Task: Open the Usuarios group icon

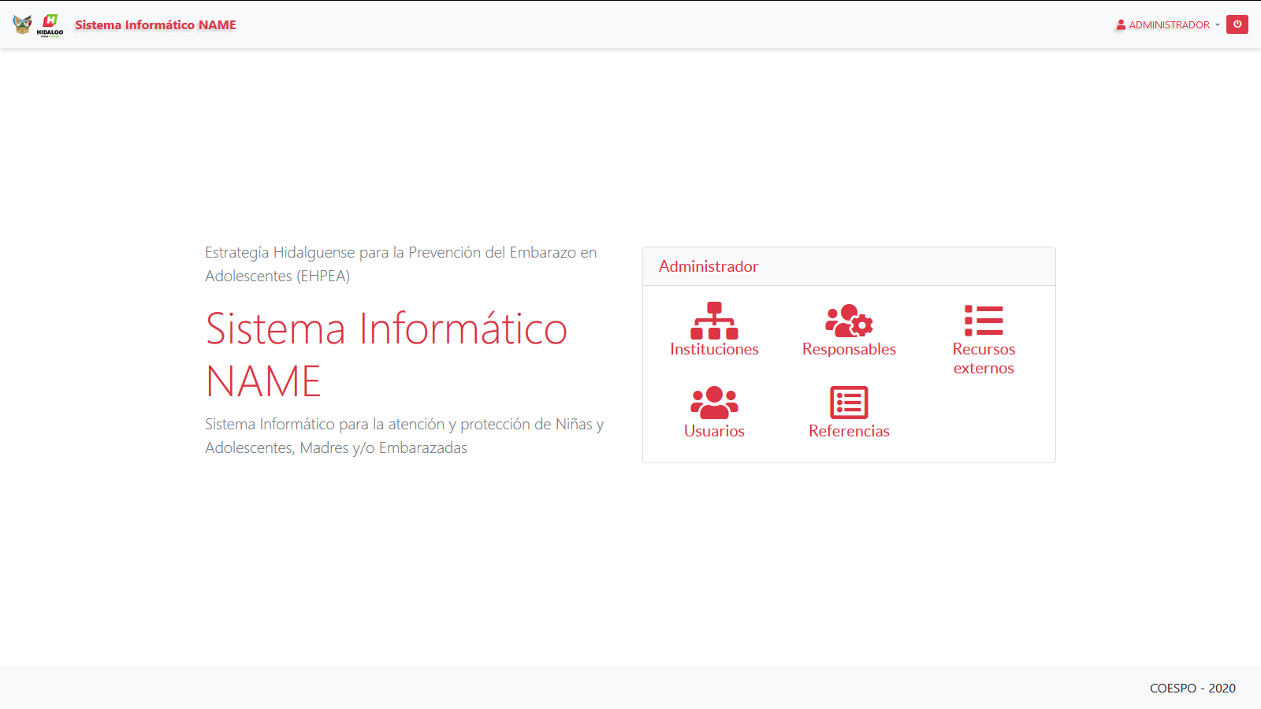Action: point(714,403)
